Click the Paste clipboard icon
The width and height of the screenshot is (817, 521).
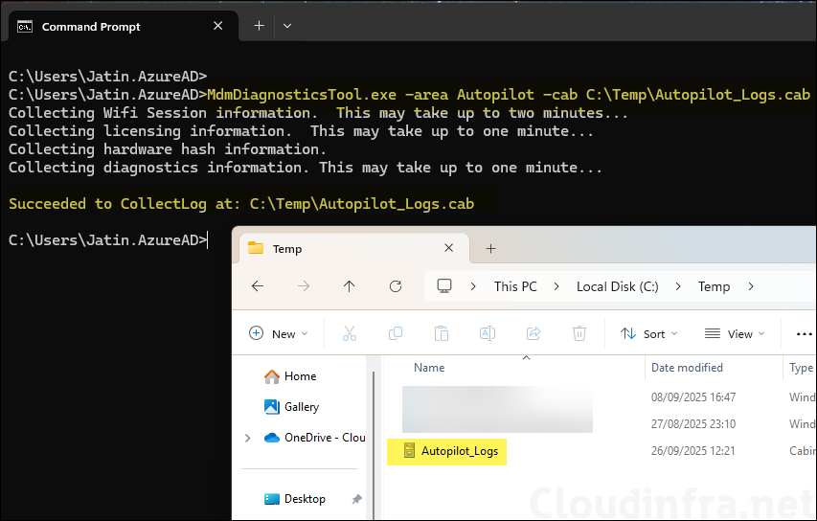click(x=442, y=333)
